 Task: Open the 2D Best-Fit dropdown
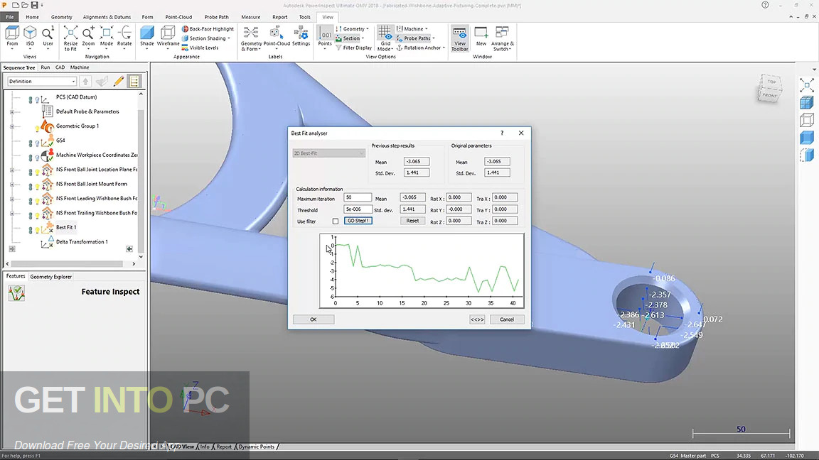[328, 153]
